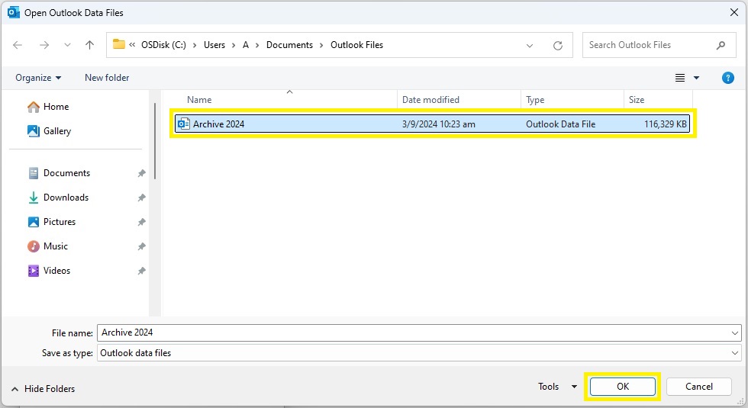Open the File name dropdown arrow
The height and width of the screenshot is (408, 748).
click(x=735, y=333)
